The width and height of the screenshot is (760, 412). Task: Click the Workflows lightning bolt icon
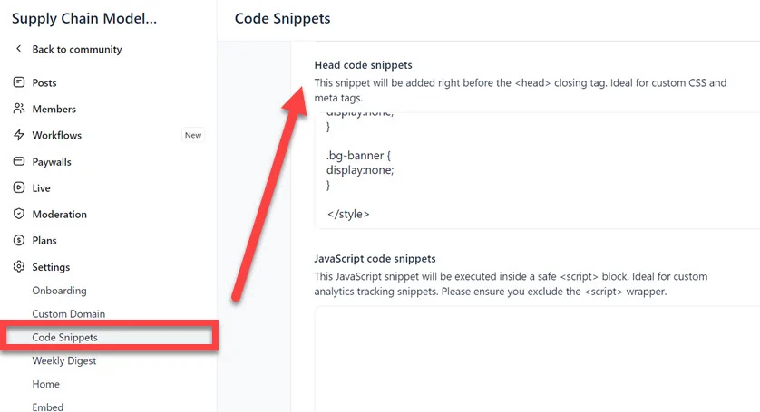[19, 135]
